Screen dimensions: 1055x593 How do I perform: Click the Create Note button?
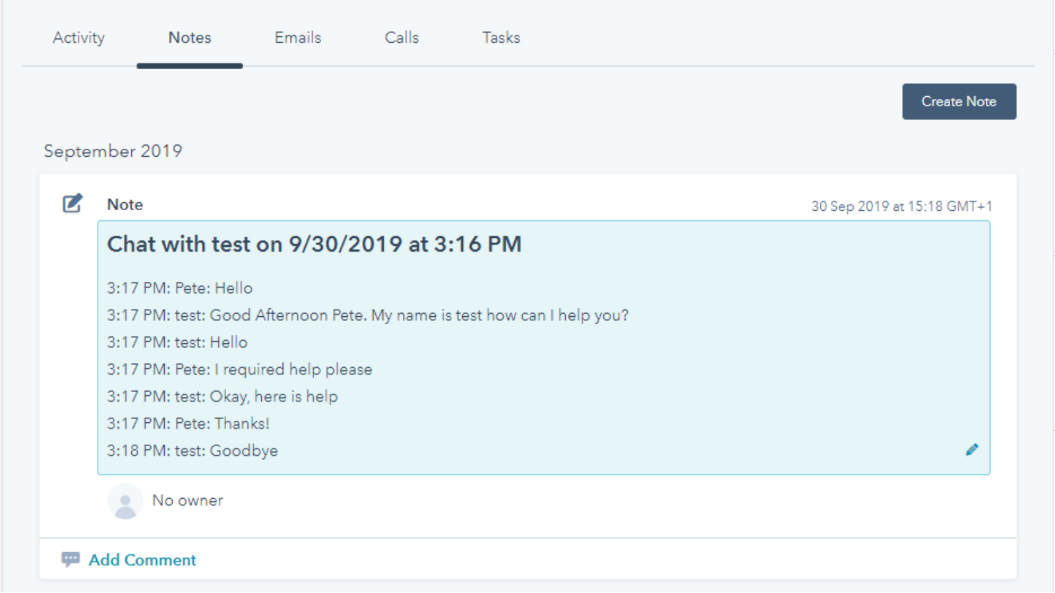[958, 101]
